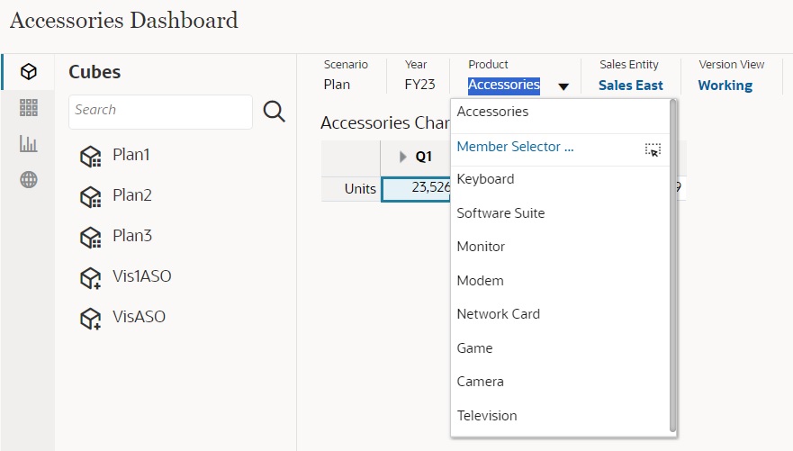Screen dimensions: 793x451
Task: Select Keyboard from the product list
Action: pos(485,179)
